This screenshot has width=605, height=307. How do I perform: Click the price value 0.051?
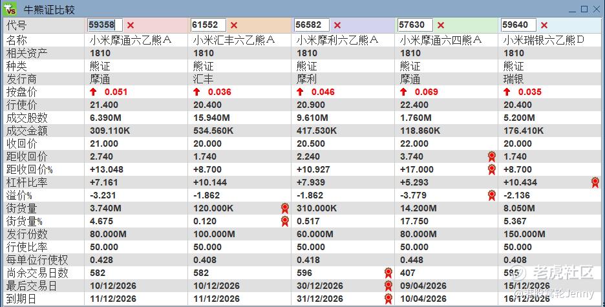point(116,92)
